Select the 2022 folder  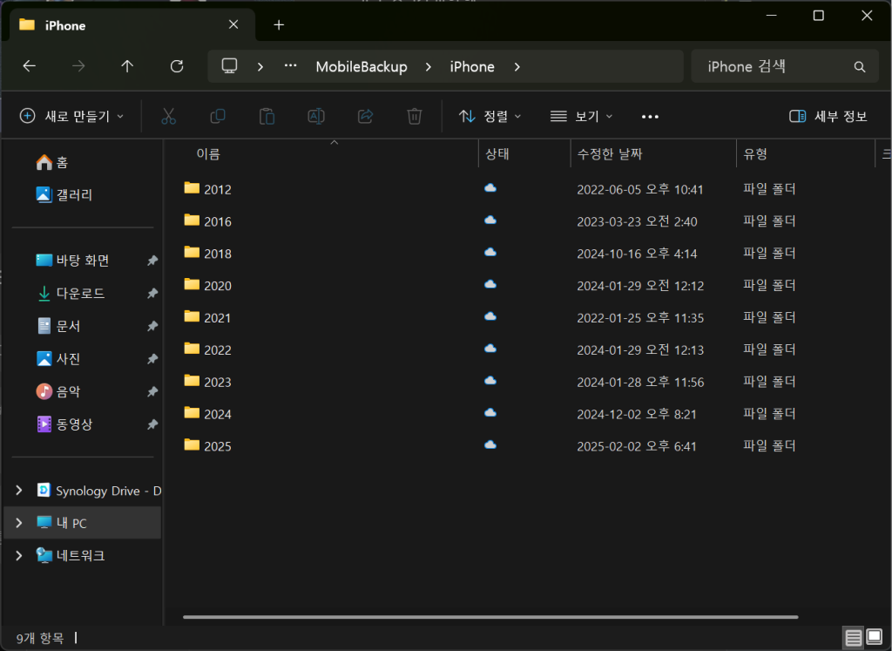(x=207, y=350)
